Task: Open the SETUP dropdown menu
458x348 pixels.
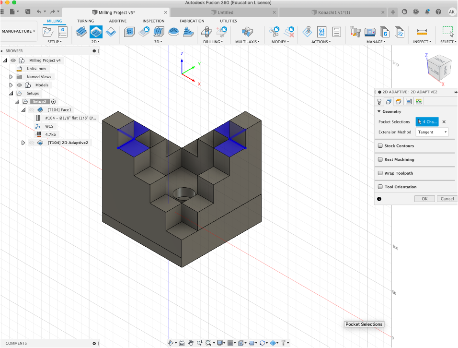Action: (x=55, y=42)
